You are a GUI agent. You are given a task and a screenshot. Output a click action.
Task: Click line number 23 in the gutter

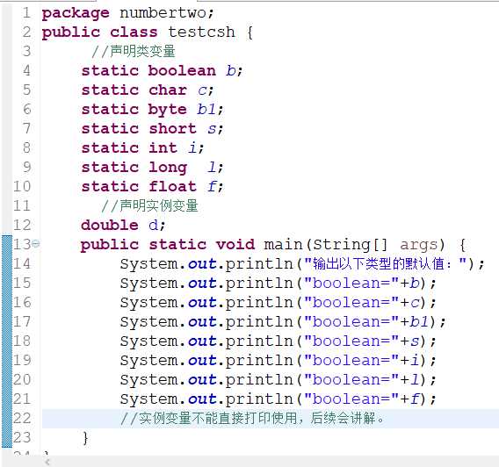(x=22, y=437)
